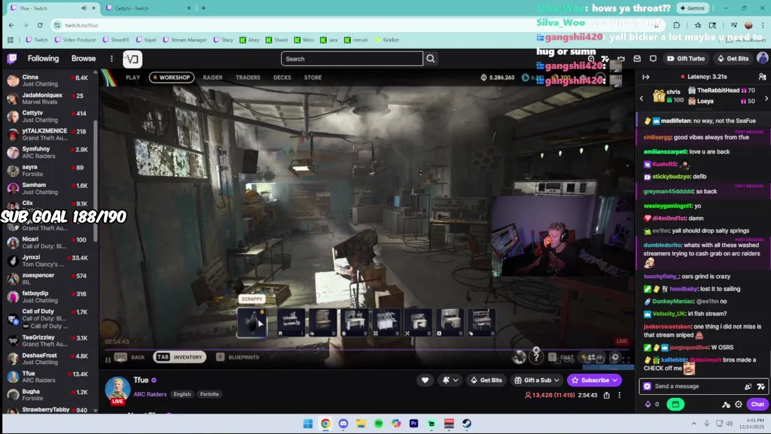Expand the Gift a Sub dropdown
This screenshot has width=771, height=434.
click(x=556, y=380)
